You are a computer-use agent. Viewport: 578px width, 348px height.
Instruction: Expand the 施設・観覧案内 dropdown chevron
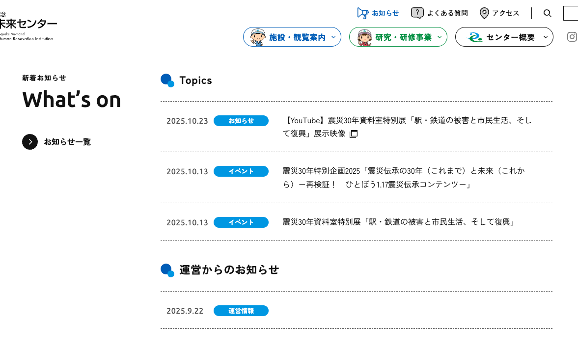coord(333,37)
